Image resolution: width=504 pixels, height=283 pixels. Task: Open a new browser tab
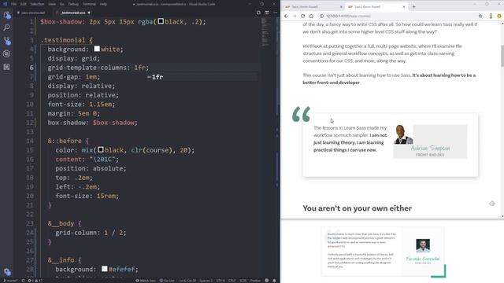[413, 6]
